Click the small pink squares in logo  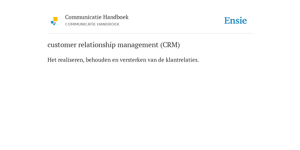pyautogui.click(x=55, y=23)
